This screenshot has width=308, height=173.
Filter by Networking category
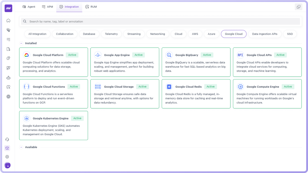pyautogui.click(x=158, y=34)
